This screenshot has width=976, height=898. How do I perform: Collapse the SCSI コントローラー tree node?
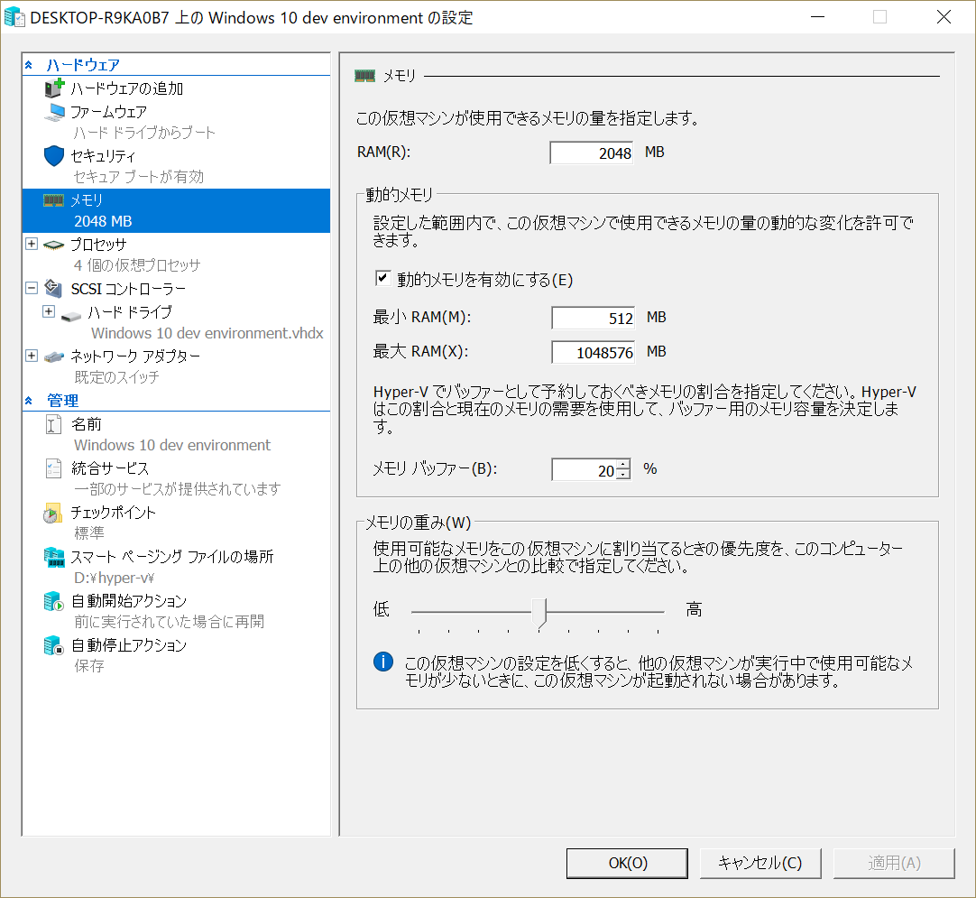pyautogui.click(x=32, y=289)
